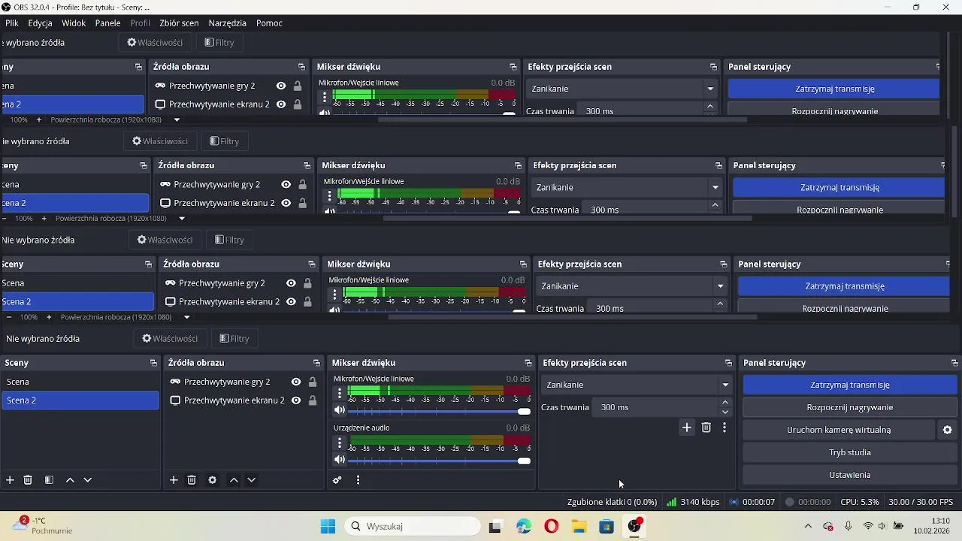The width and height of the screenshot is (962, 541).
Task: Open Opera browser from the taskbar
Action: (x=552, y=527)
